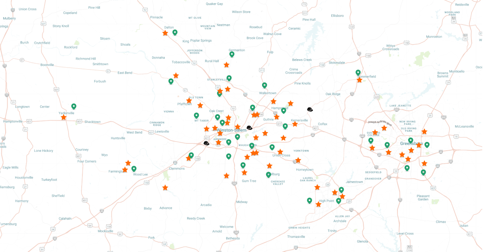485x252 pixels.
Task: Open the green pin at Germanton
Action: 232,54
